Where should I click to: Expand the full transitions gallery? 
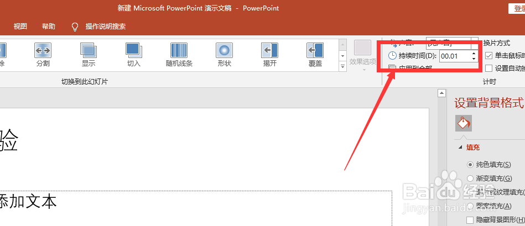click(342, 67)
